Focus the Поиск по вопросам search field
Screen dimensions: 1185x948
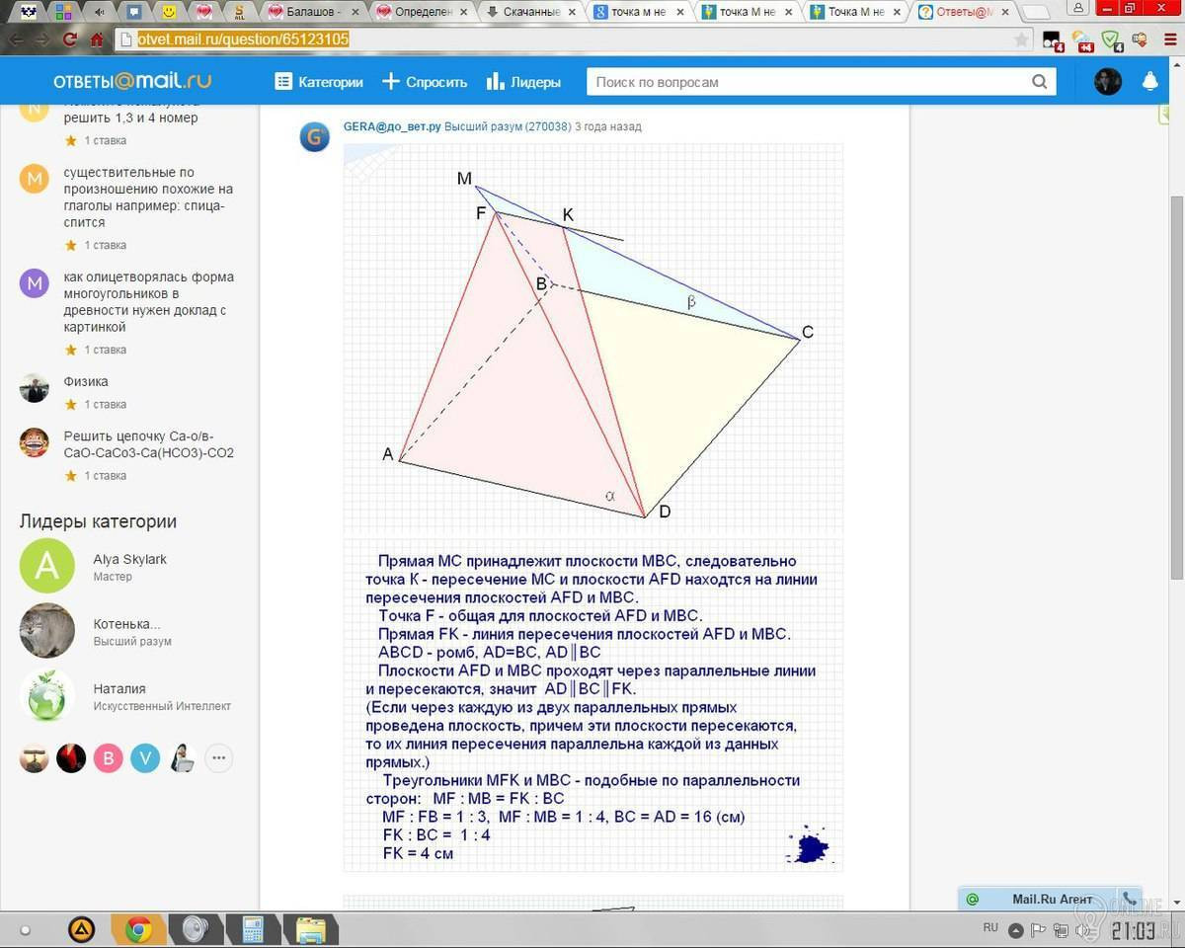pyautogui.click(x=808, y=82)
